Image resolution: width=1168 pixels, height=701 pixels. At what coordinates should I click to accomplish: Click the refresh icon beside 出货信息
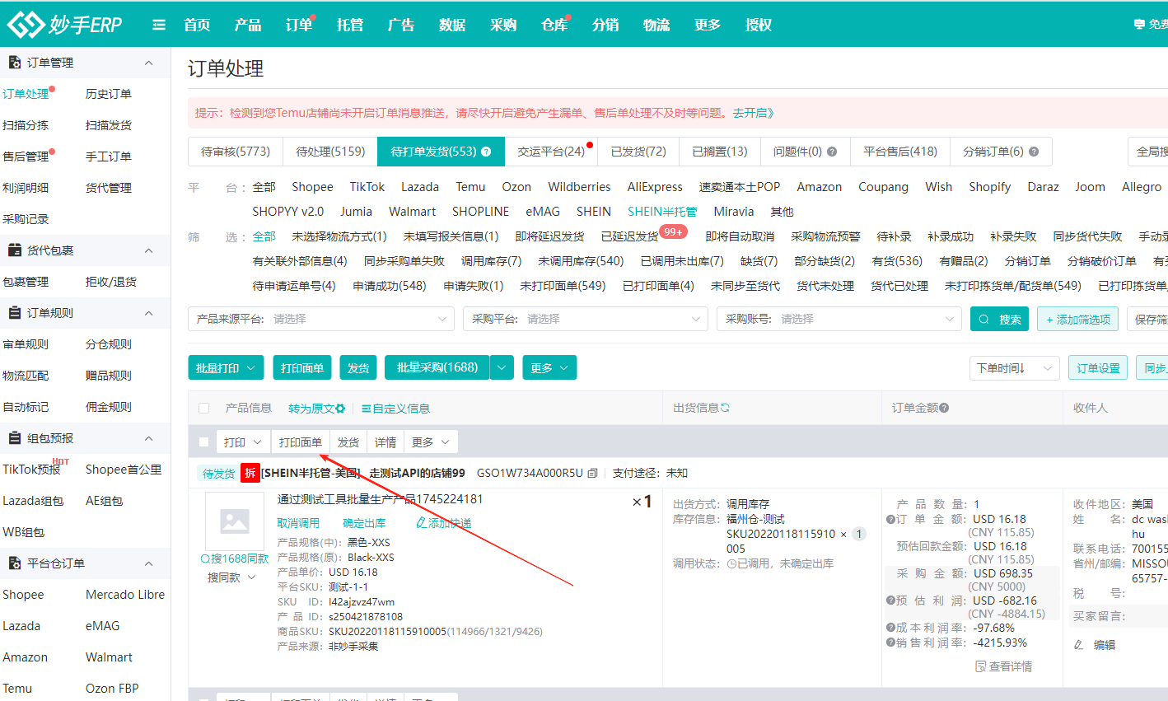725,408
